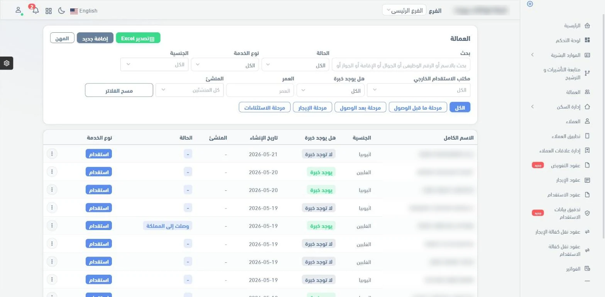
Task: Select the مرحلة الإيجار tab
Action: 313,107
